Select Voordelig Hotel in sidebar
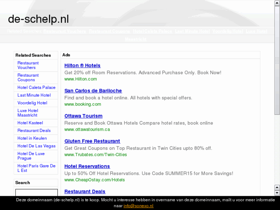Image resolution: width=280 pixels, height=210 pixels. pyautogui.click(x=32, y=103)
